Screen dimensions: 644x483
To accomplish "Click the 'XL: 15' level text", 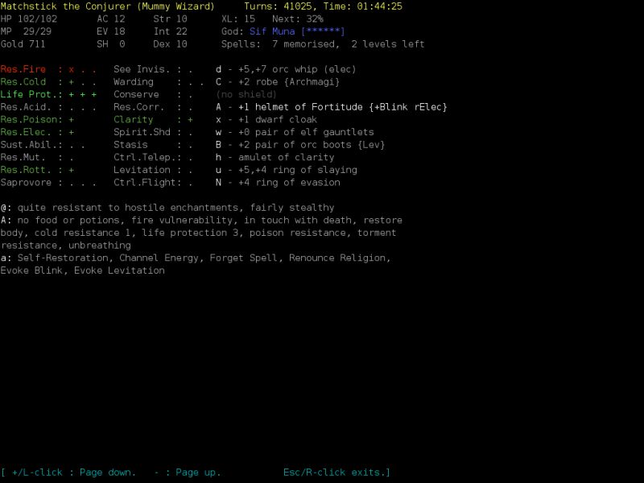I will (x=238, y=19).
